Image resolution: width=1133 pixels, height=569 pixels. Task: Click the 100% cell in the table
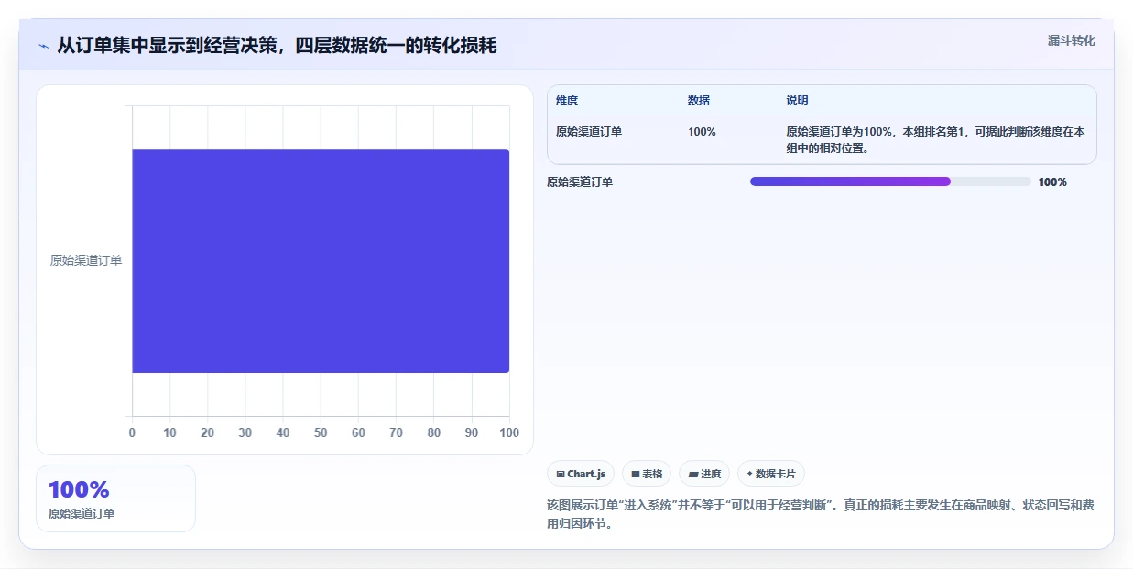click(702, 132)
